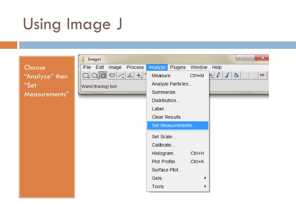
Task: Choose Plot Profile from the menu
Action: point(178,162)
